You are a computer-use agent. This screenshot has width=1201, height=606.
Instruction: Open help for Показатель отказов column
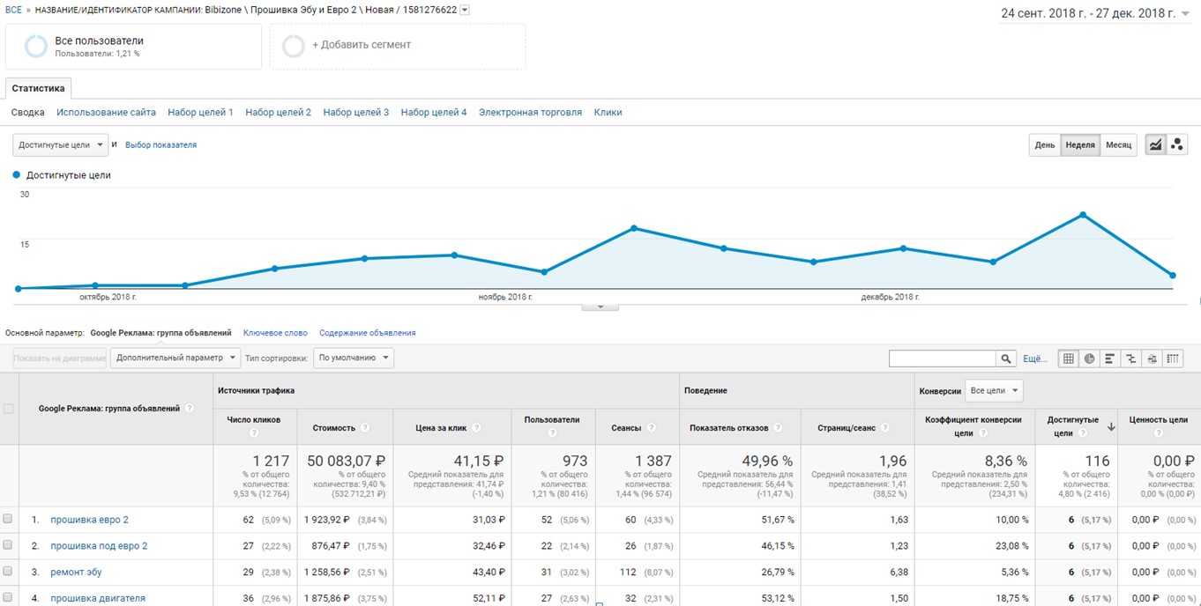[x=778, y=428]
